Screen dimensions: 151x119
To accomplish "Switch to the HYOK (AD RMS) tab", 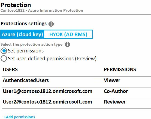I will pos(68,34).
